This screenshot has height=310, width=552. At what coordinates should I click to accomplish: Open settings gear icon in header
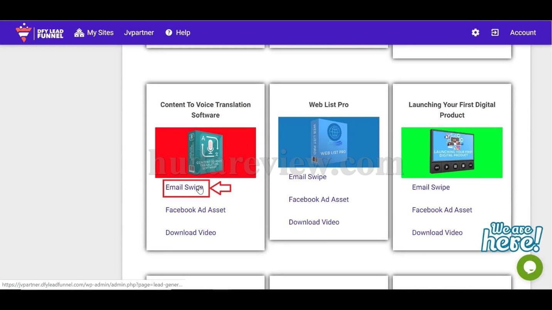(475, 33)
